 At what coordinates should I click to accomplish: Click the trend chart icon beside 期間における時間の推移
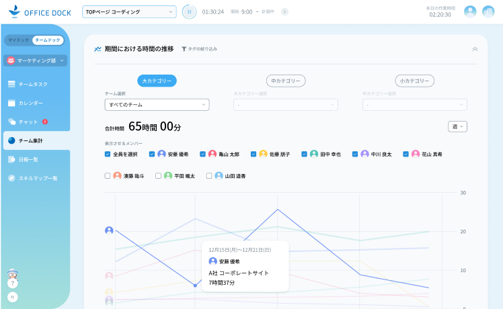click(x=98, y=49)
